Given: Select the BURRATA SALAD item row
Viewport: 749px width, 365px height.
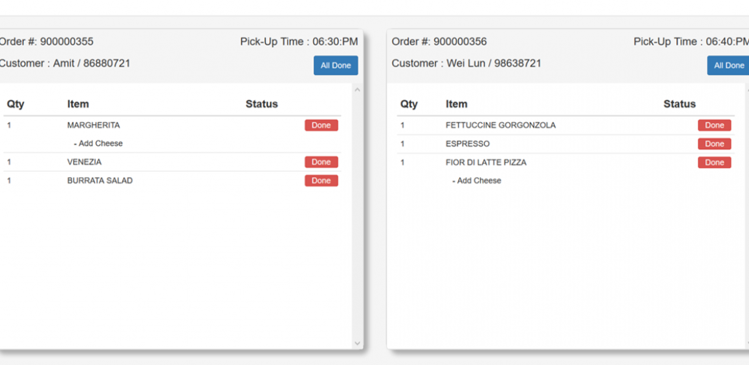Looking at the screenshot, I should click(x=100, y=181).
